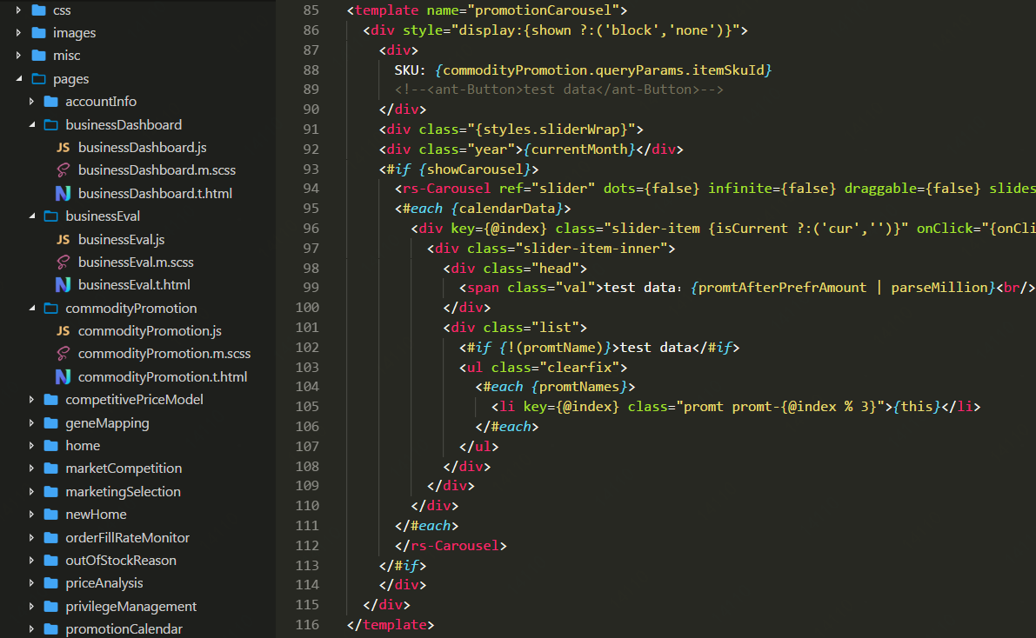
Task: Click the Sass icon of commodityPromotion.m.scss
Action: [63, 354]
